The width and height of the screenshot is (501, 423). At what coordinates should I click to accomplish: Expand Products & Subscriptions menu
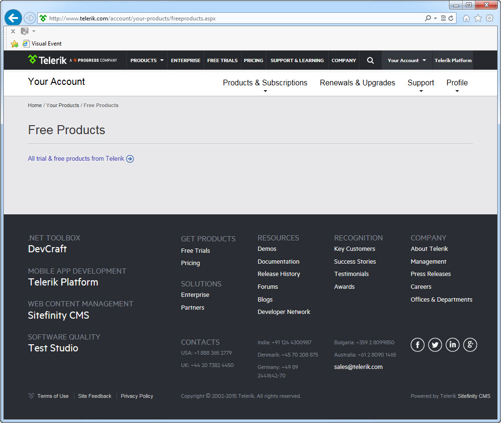(x=265, y=83)
